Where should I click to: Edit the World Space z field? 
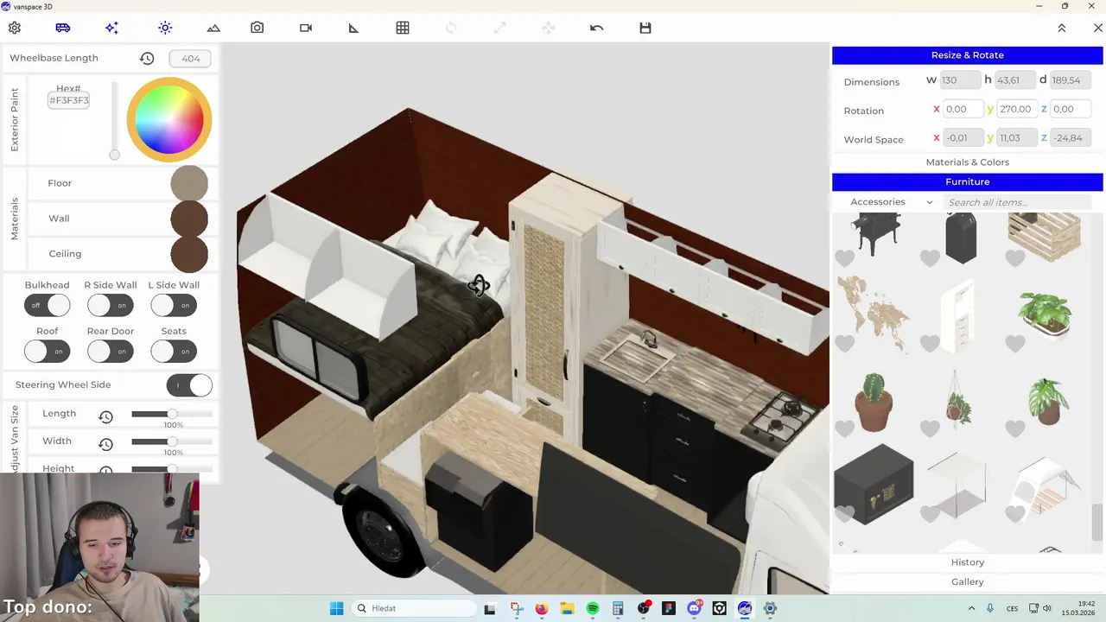[x=1071, y=137]
